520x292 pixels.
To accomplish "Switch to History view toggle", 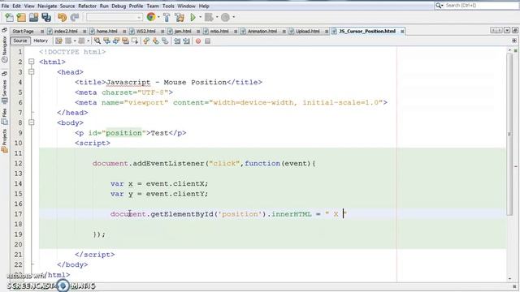I will tap(41, 41).
